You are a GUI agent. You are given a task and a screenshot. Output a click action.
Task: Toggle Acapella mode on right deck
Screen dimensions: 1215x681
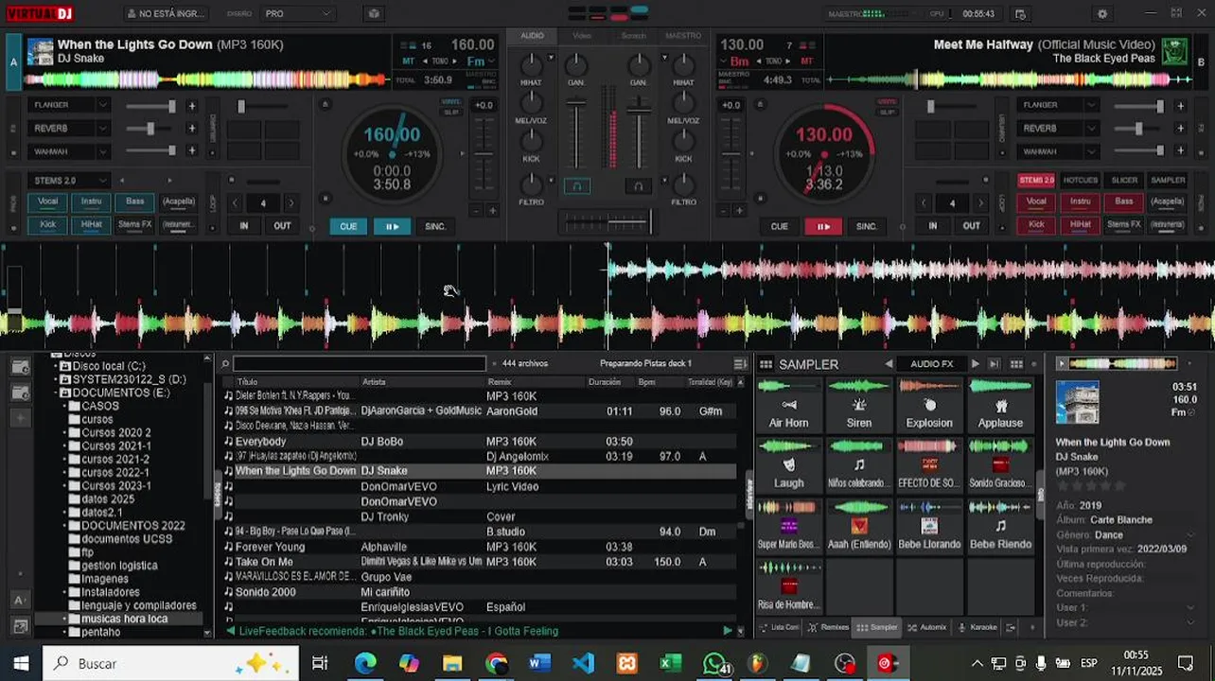(1167, 201)
